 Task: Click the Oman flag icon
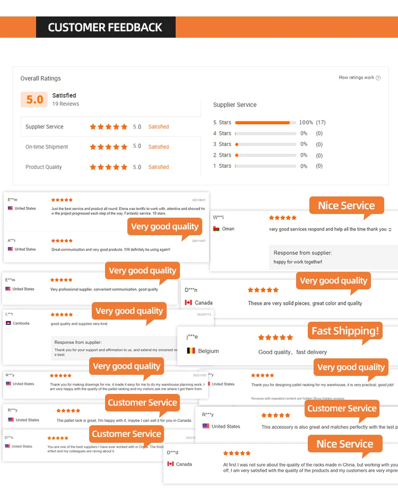pyautogui.click(x=217, y=229)
